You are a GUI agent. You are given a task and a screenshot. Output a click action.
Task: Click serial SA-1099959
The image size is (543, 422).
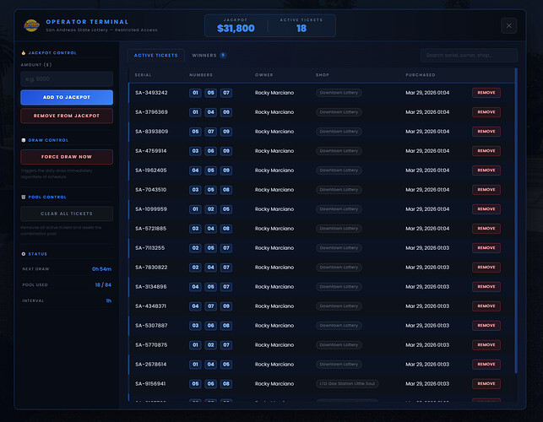coord(151,209)
